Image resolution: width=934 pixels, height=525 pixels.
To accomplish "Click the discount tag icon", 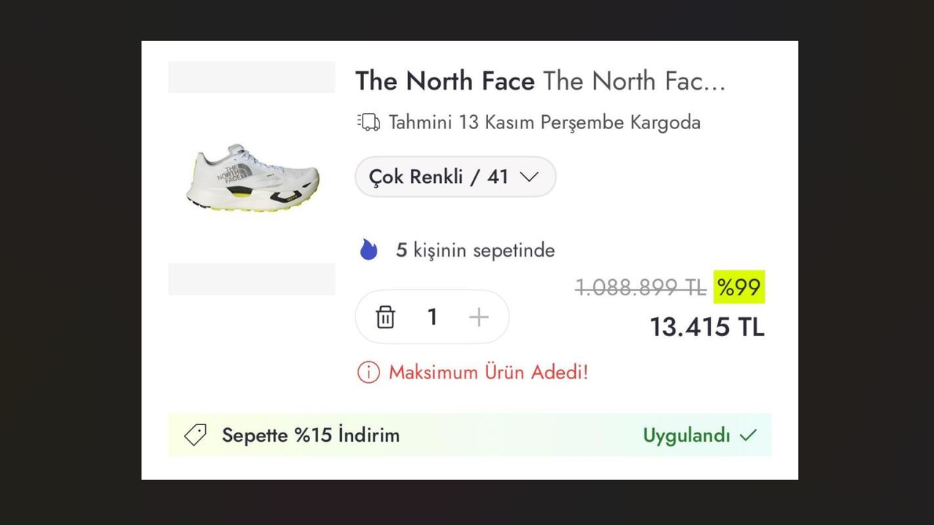I will coord(195,435).
